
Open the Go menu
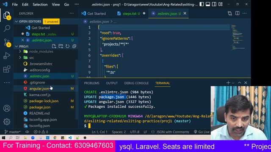coord(66,5)
